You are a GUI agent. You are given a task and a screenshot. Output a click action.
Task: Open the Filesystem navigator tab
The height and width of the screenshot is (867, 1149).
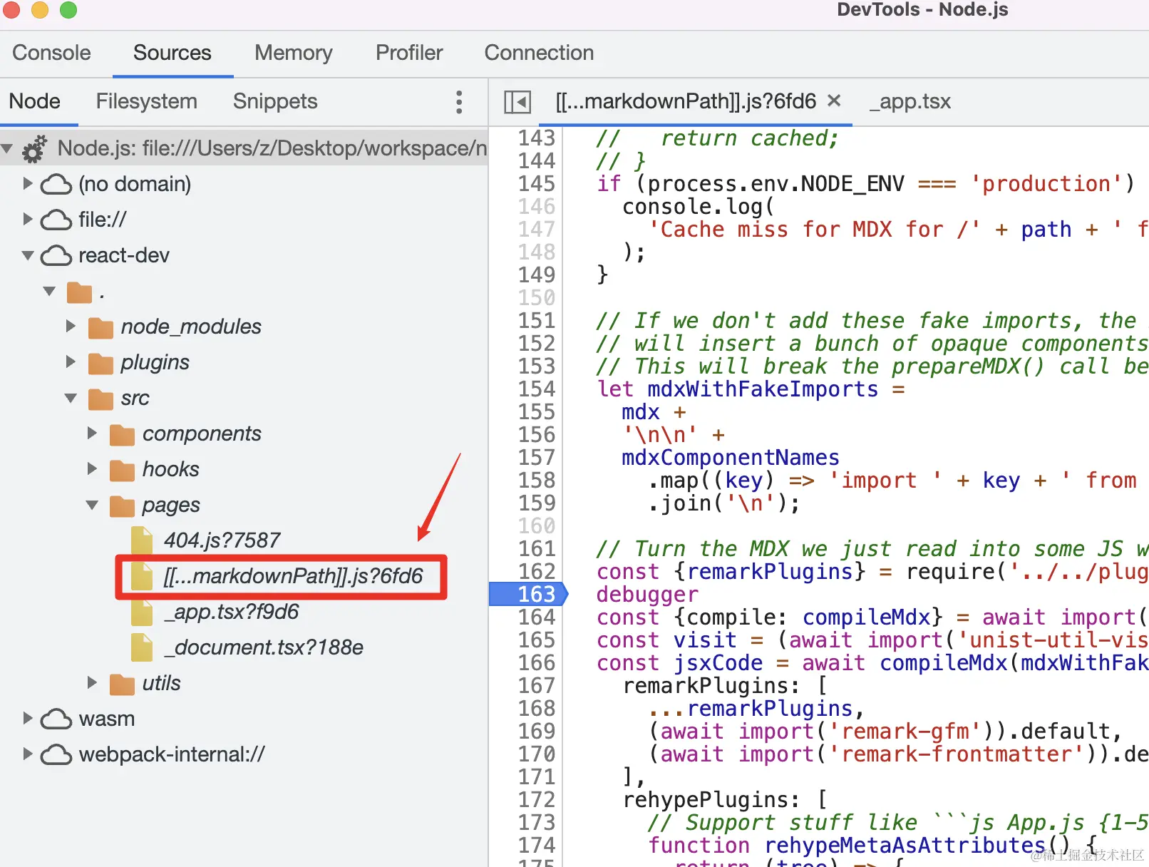pyautogui.click(x=147, y=101)
